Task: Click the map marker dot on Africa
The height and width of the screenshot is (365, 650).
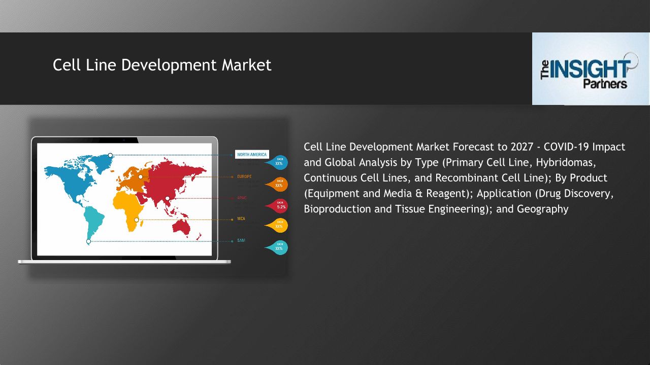Action: tap(136, 220)
